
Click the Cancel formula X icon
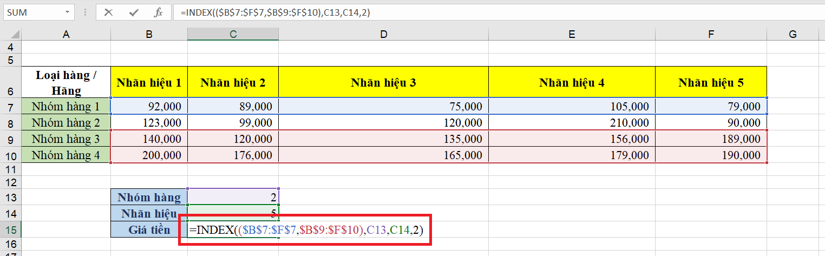(x=108, y=12)
